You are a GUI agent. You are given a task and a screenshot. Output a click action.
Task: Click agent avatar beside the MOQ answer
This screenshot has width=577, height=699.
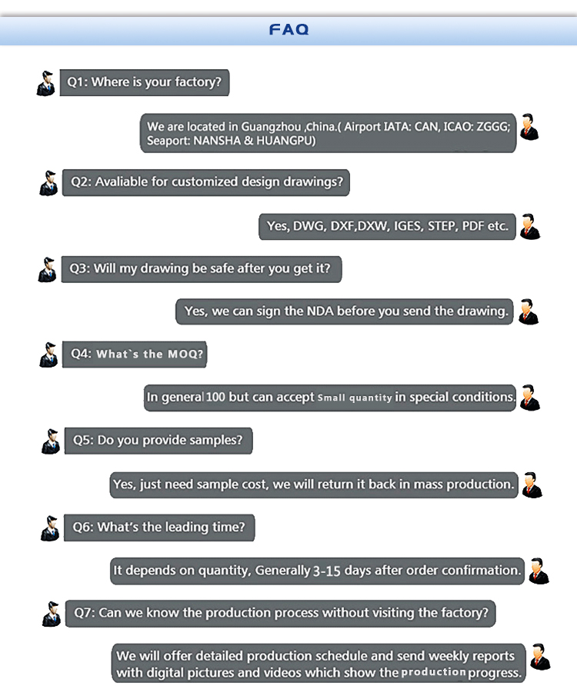(x=530, y=398)
